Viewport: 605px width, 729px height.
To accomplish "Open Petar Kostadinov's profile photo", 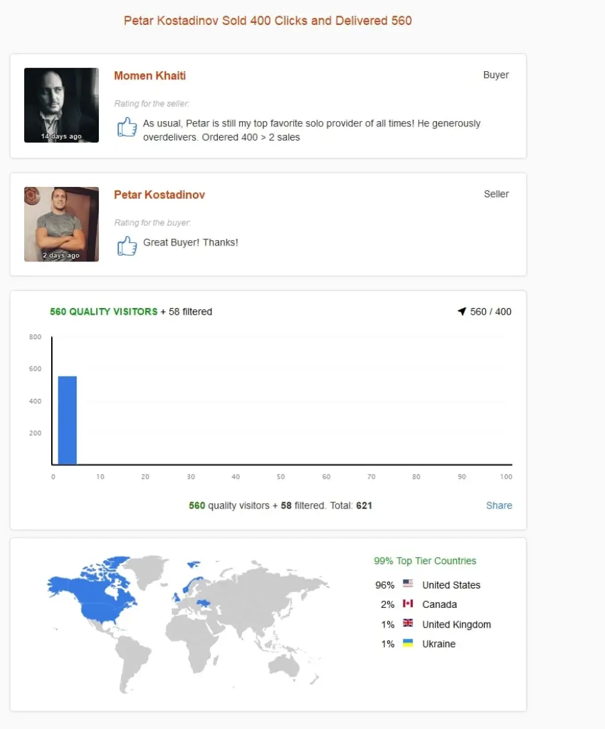I will 61,224.
